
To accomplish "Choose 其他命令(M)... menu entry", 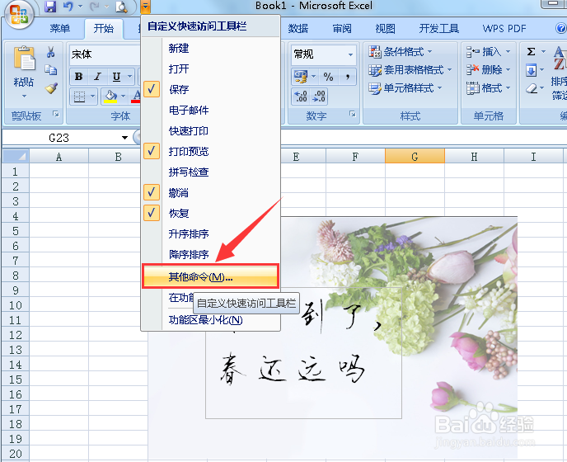I will point(210,276).
